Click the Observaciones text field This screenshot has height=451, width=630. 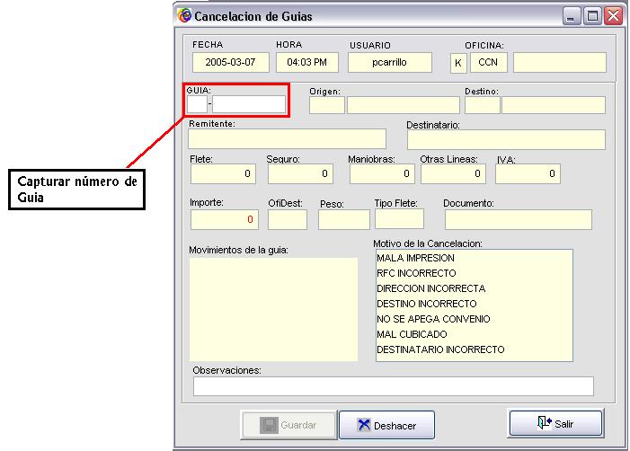(x=393, y=385)
